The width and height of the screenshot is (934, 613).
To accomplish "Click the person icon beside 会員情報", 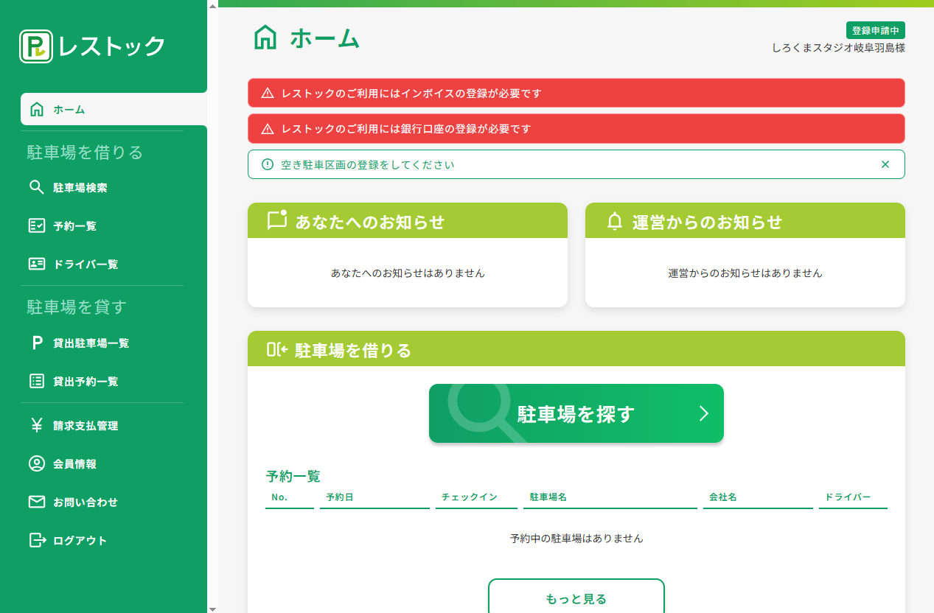I will pos(36,463).
